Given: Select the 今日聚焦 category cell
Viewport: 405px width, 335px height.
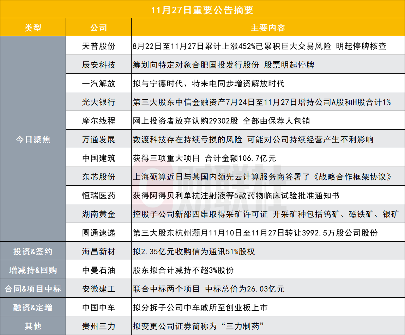Looking at the screenshot, I should (x=33, y=139).
